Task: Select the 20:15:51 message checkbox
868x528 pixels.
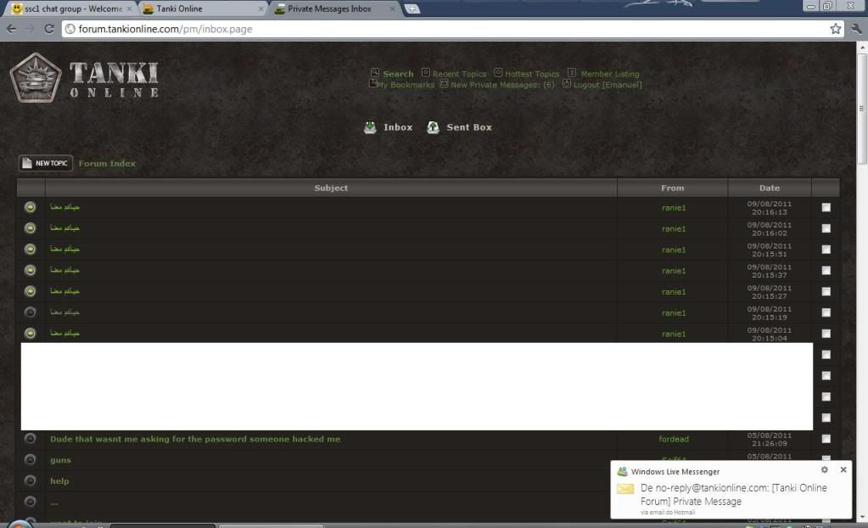Action: [826, 250]
